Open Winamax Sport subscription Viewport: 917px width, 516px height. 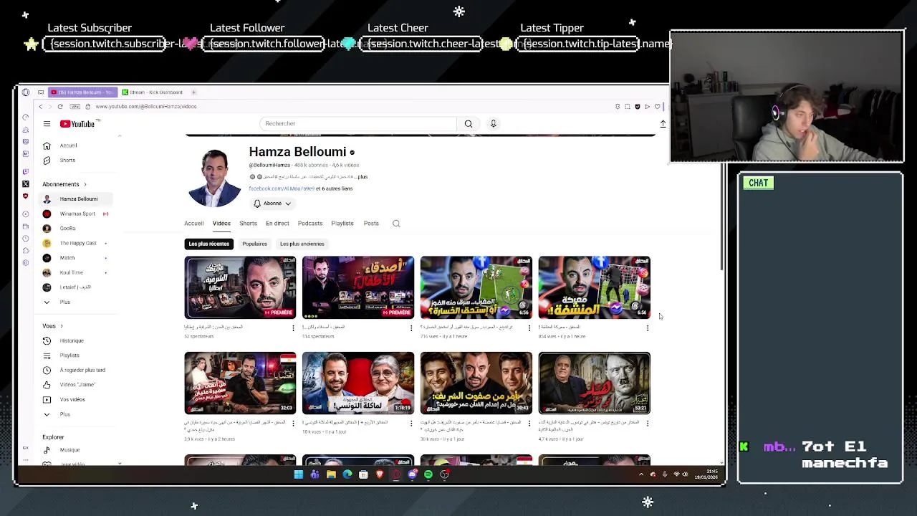pyautogui.click(x=77, y=214)
